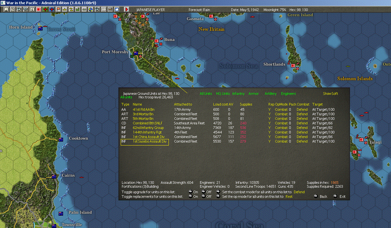
Task: Click the floppy disk save icon
Action: pos(6,9)
